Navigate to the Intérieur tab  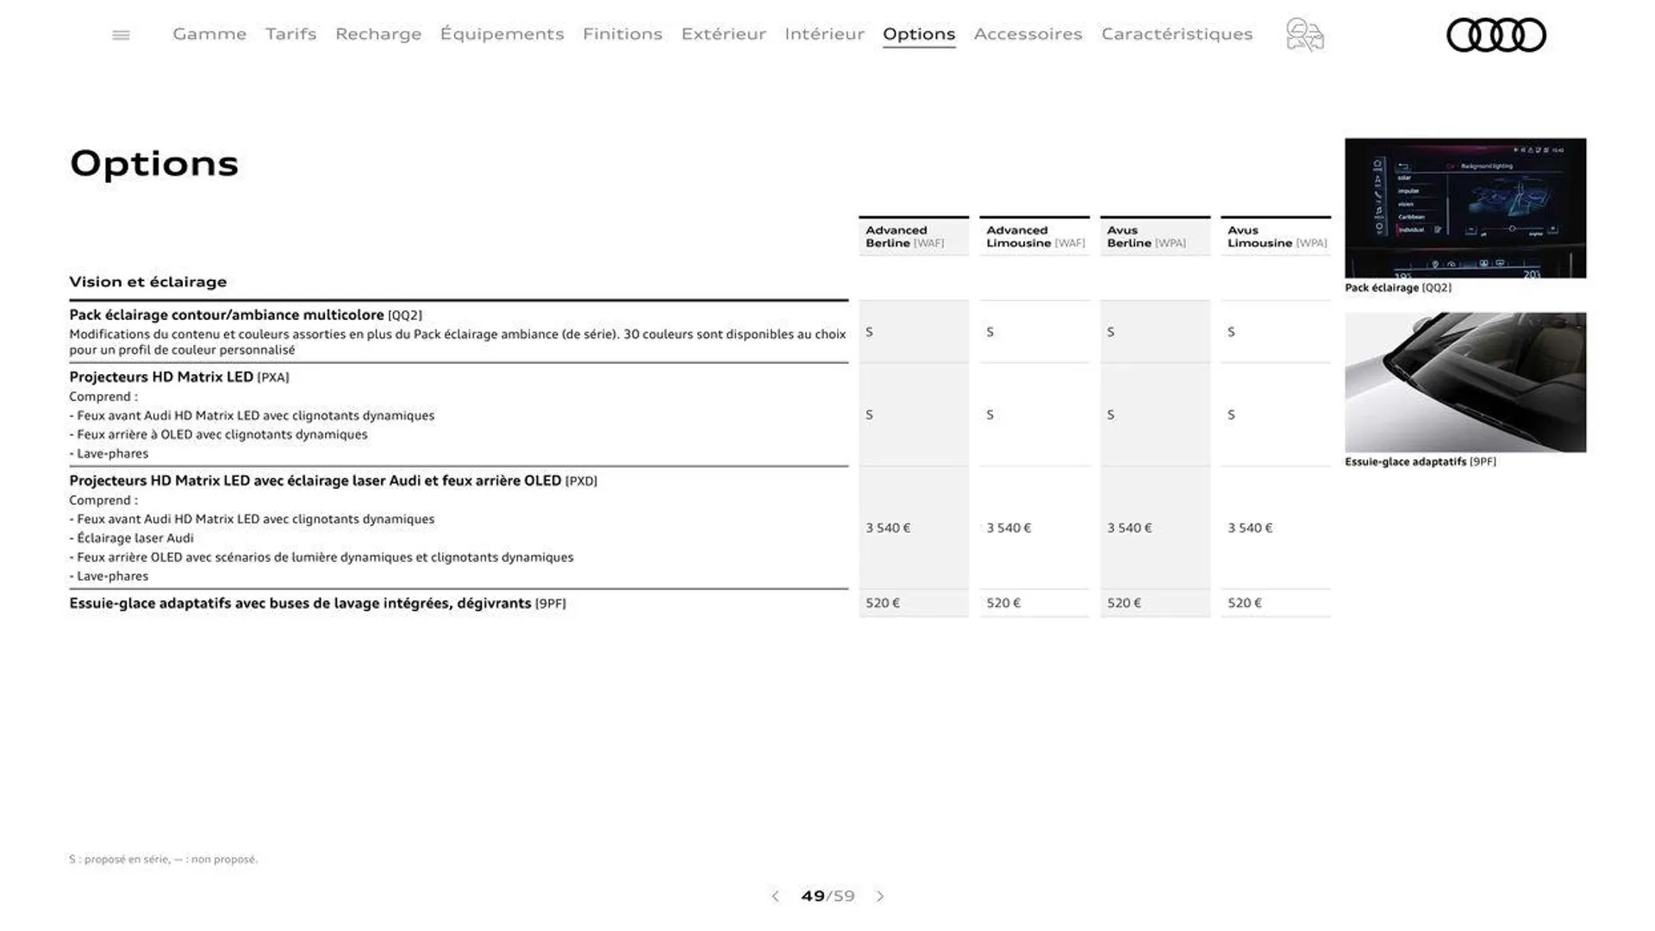(824, 34)
